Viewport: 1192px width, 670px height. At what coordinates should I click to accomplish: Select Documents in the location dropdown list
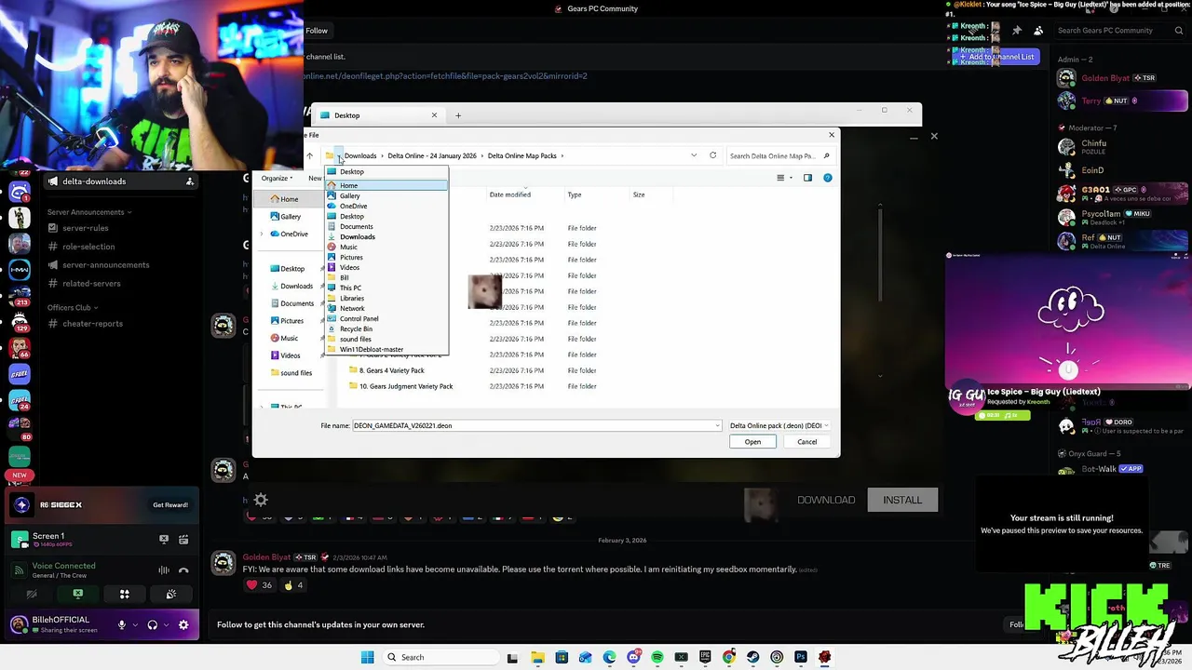coord(386,226)
